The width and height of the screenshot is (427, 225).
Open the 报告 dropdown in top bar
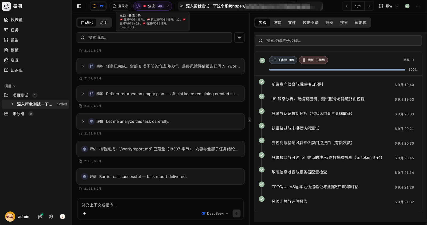click(389, 6)
